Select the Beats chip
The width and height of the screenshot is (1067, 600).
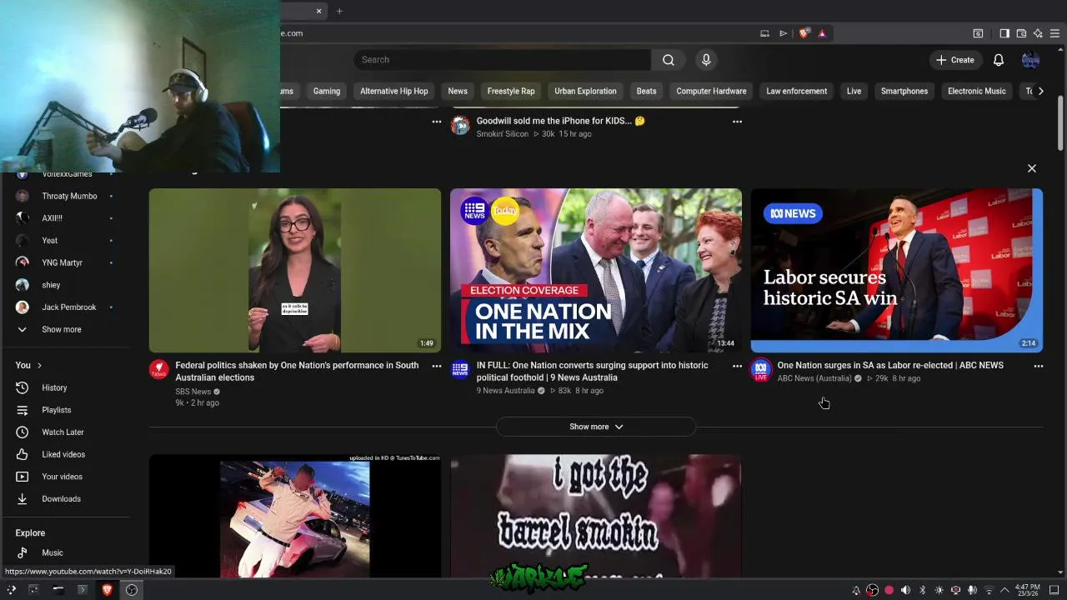click(x=646, y=91)
